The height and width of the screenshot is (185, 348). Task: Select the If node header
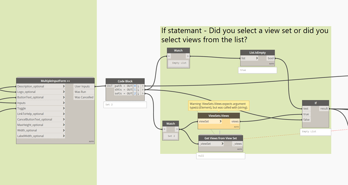(316, 103)
